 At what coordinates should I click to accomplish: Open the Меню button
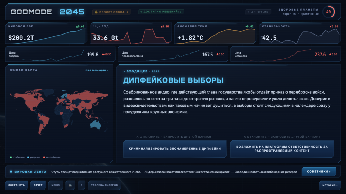tap(56, 185)
